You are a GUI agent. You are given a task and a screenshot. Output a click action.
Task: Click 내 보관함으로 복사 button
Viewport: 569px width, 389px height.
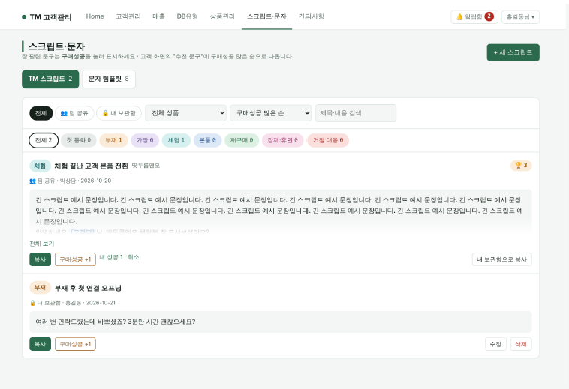(502, 259)
